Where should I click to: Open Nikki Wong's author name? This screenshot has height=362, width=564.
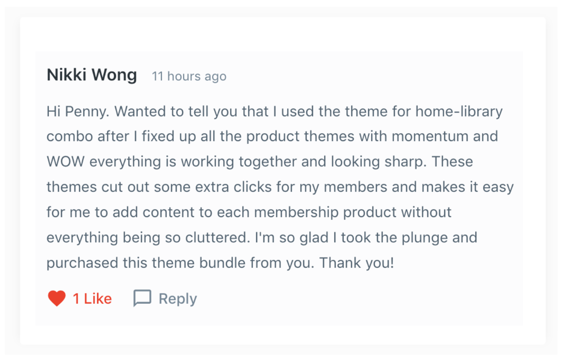pyautogui.click(x=92, y=75)
